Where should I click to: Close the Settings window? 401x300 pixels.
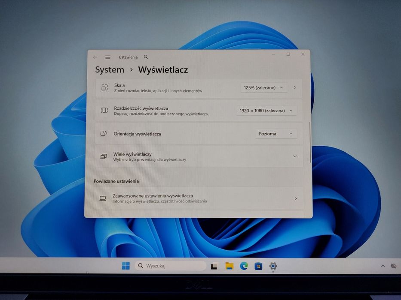pyautogui.click(x=303, y=54)
